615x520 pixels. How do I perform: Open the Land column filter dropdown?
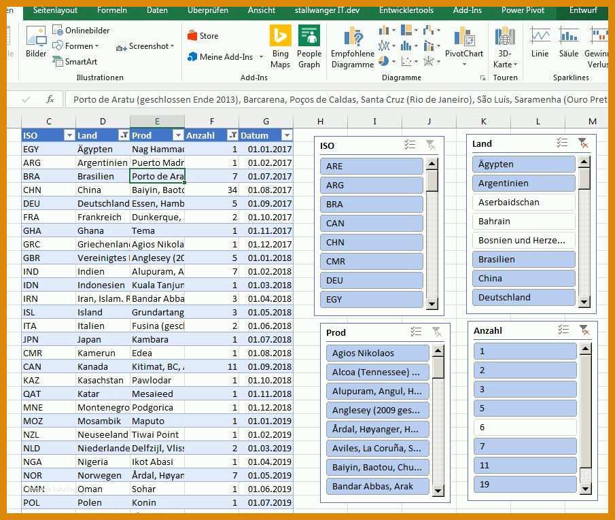pyautogui.click(x=124, y=135)
